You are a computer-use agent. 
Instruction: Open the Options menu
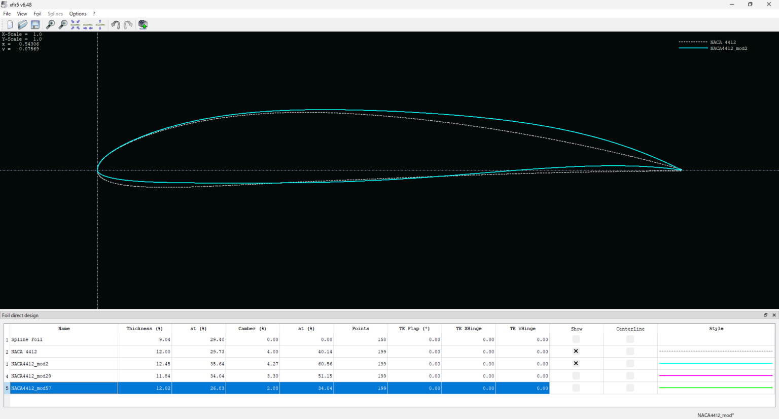pos(78,14)
